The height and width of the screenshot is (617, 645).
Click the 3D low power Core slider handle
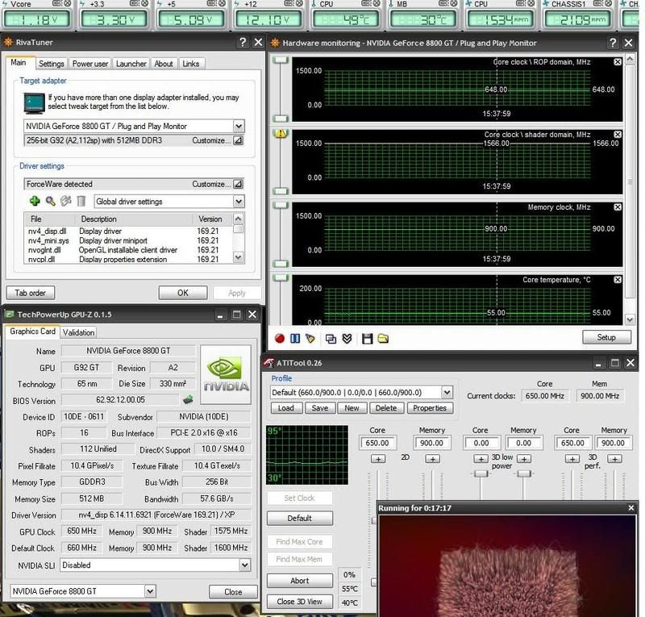coord(481,474)
